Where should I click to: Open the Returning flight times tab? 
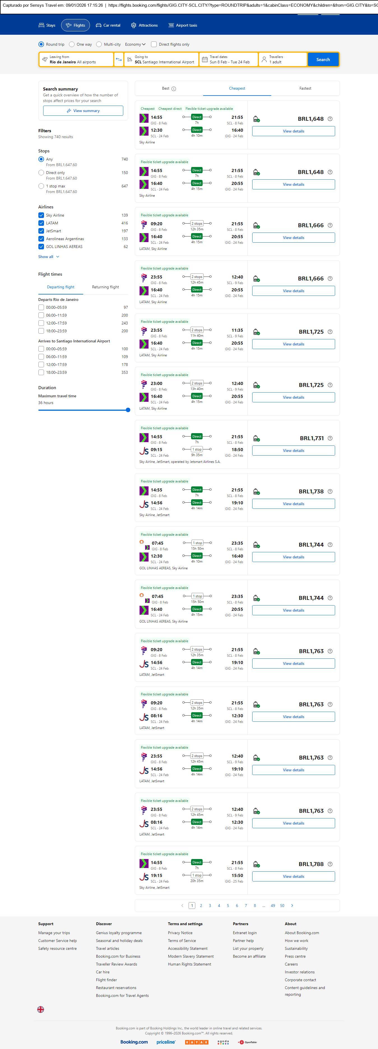pos(105,287)
